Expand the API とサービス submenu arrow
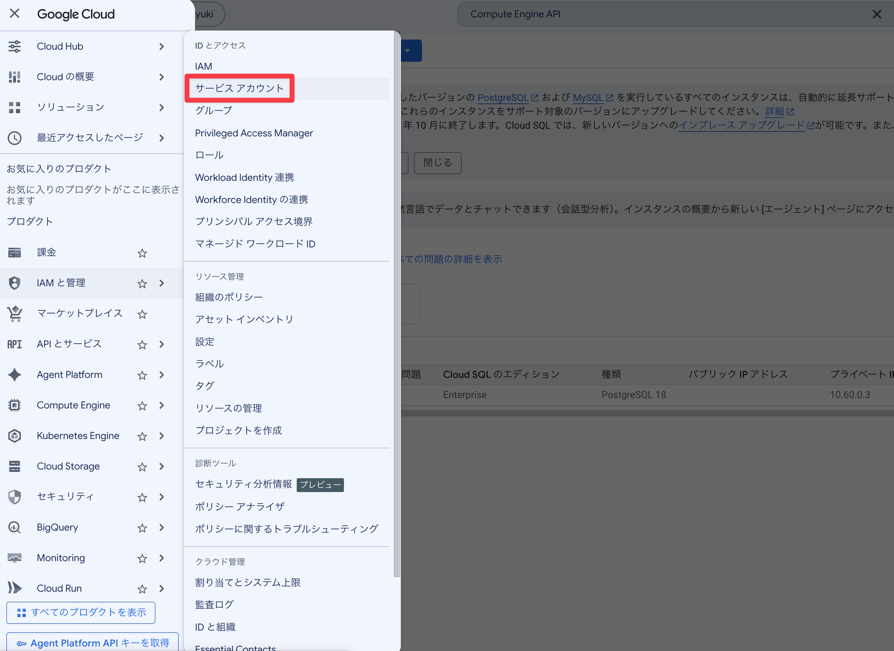 [x=162, y=344]
